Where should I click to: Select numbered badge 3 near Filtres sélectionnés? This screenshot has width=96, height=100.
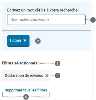[57, 63]
